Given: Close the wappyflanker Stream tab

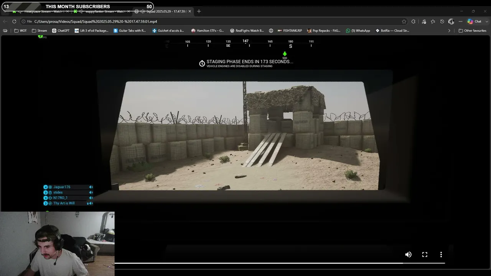Looking at the screenshot, I should (x=128, y=11).
